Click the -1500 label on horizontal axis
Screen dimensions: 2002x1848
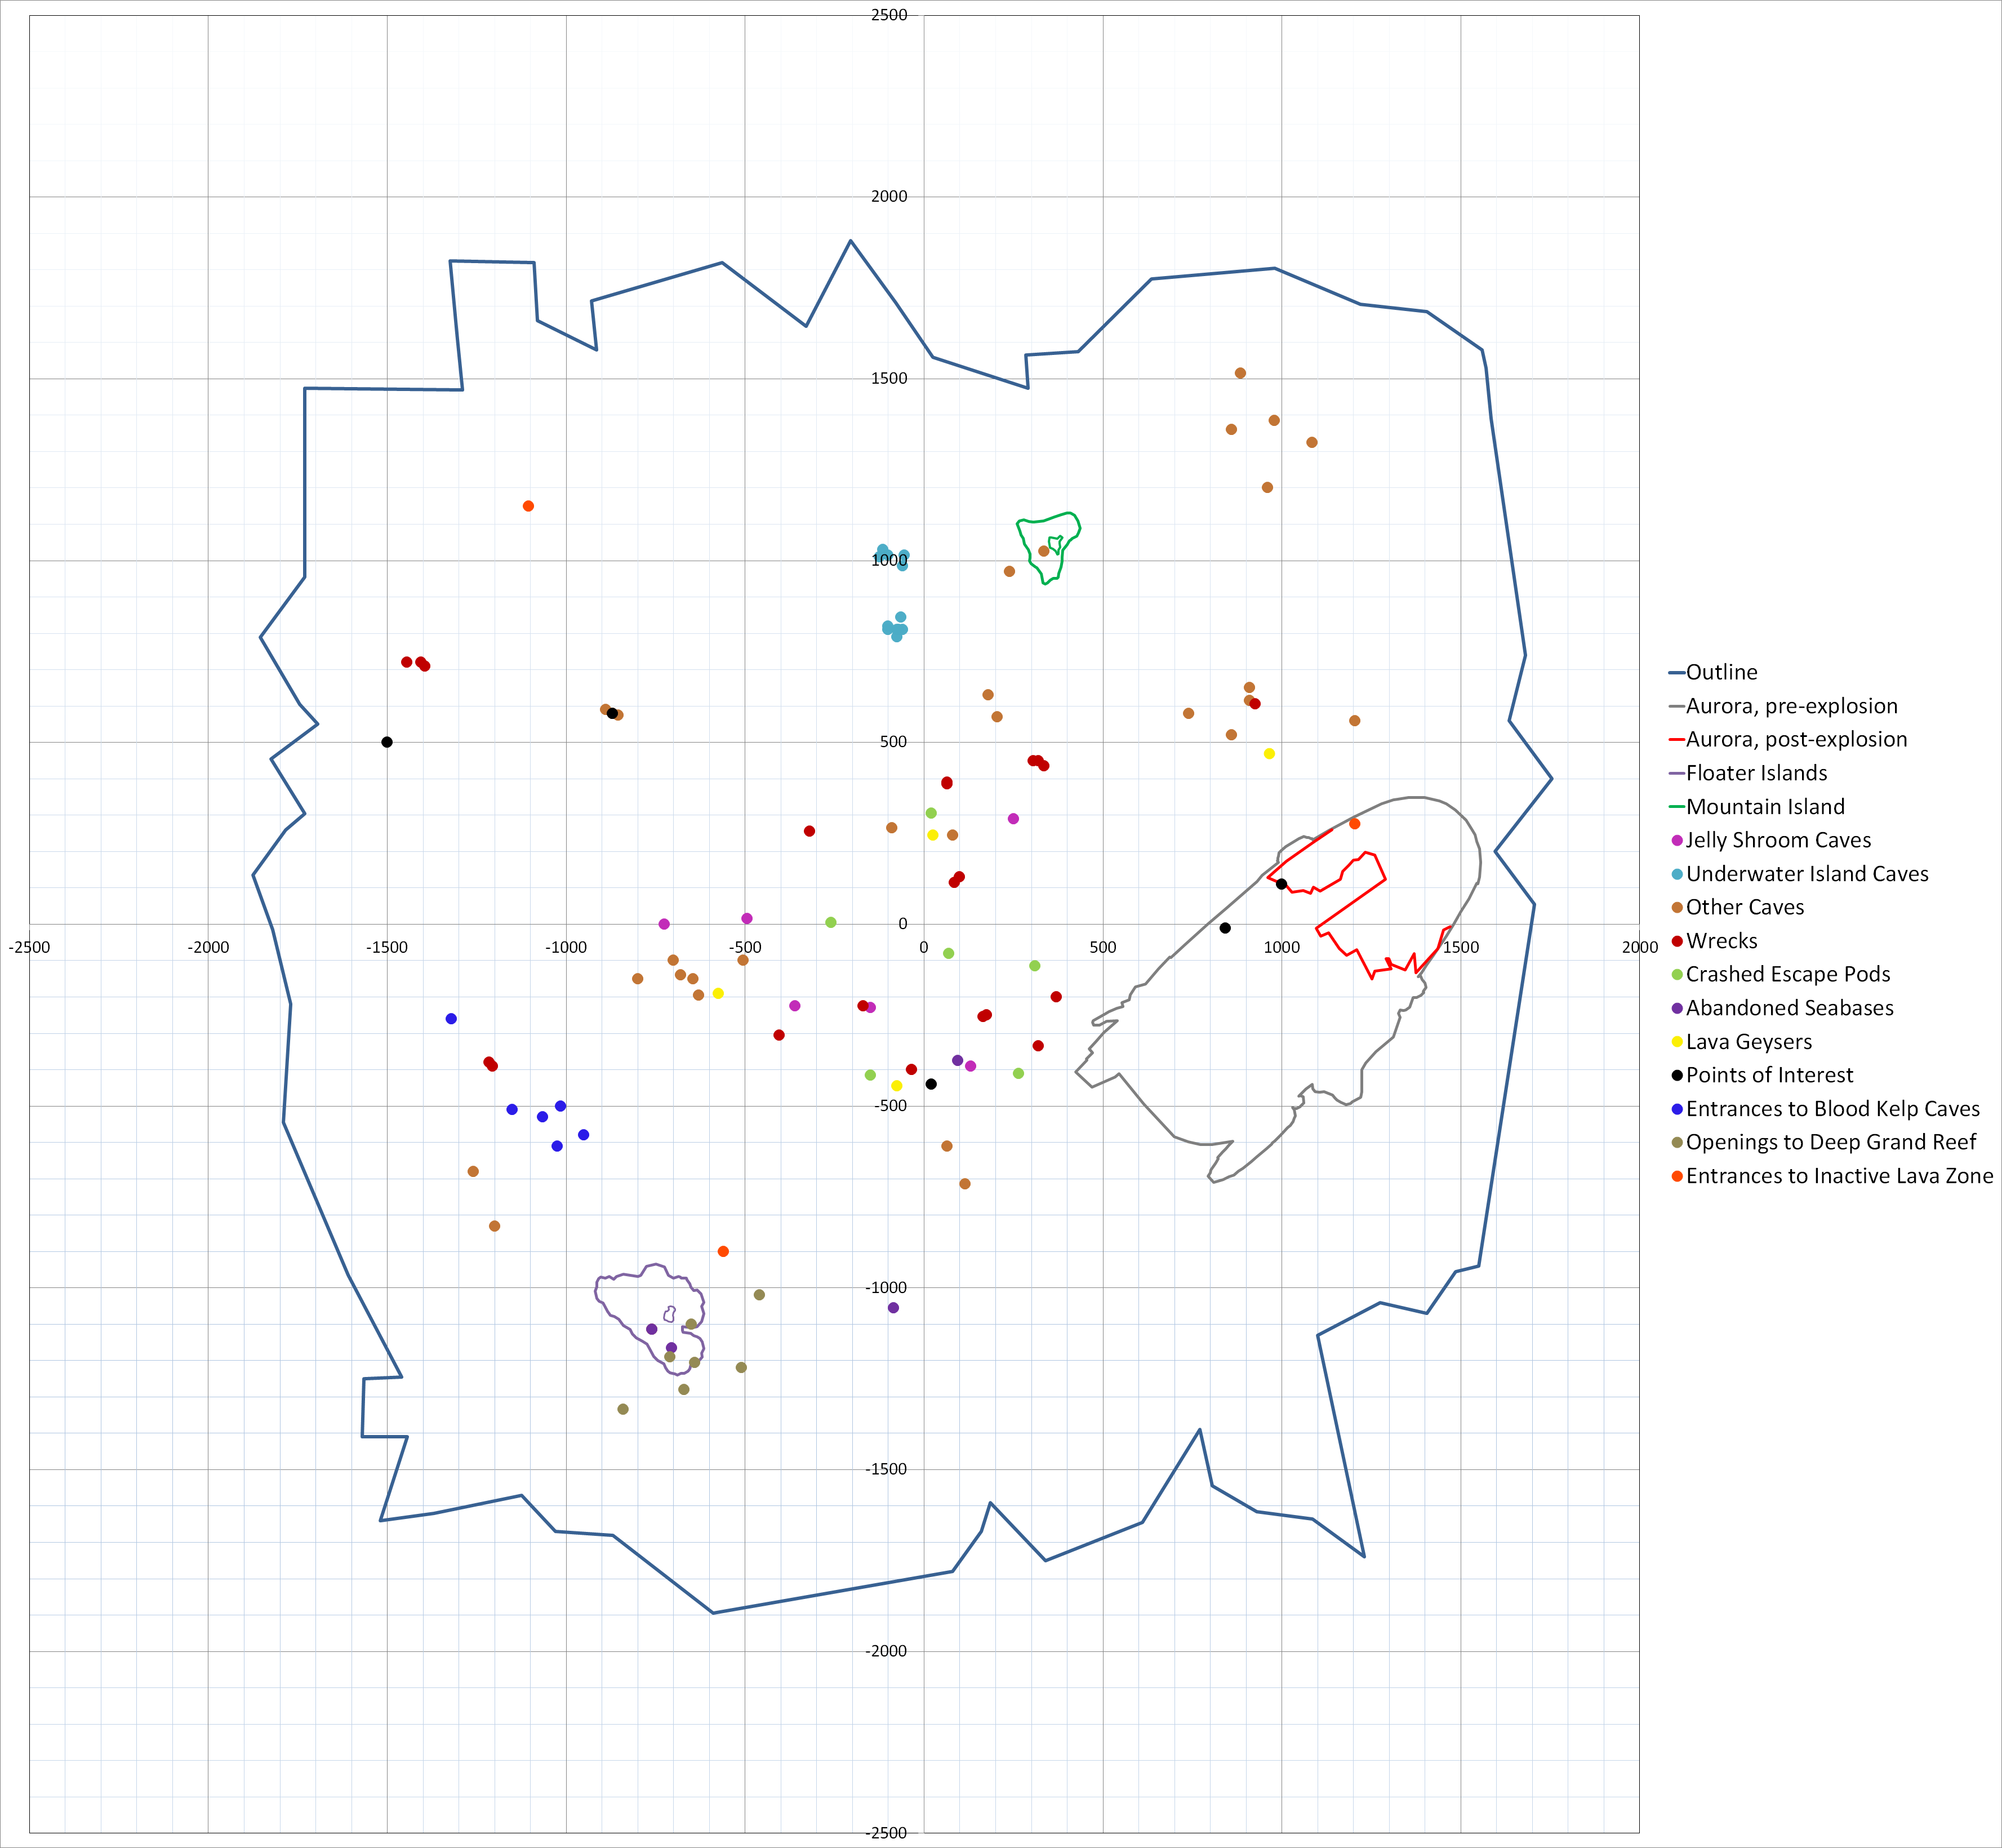pos(387,947)
